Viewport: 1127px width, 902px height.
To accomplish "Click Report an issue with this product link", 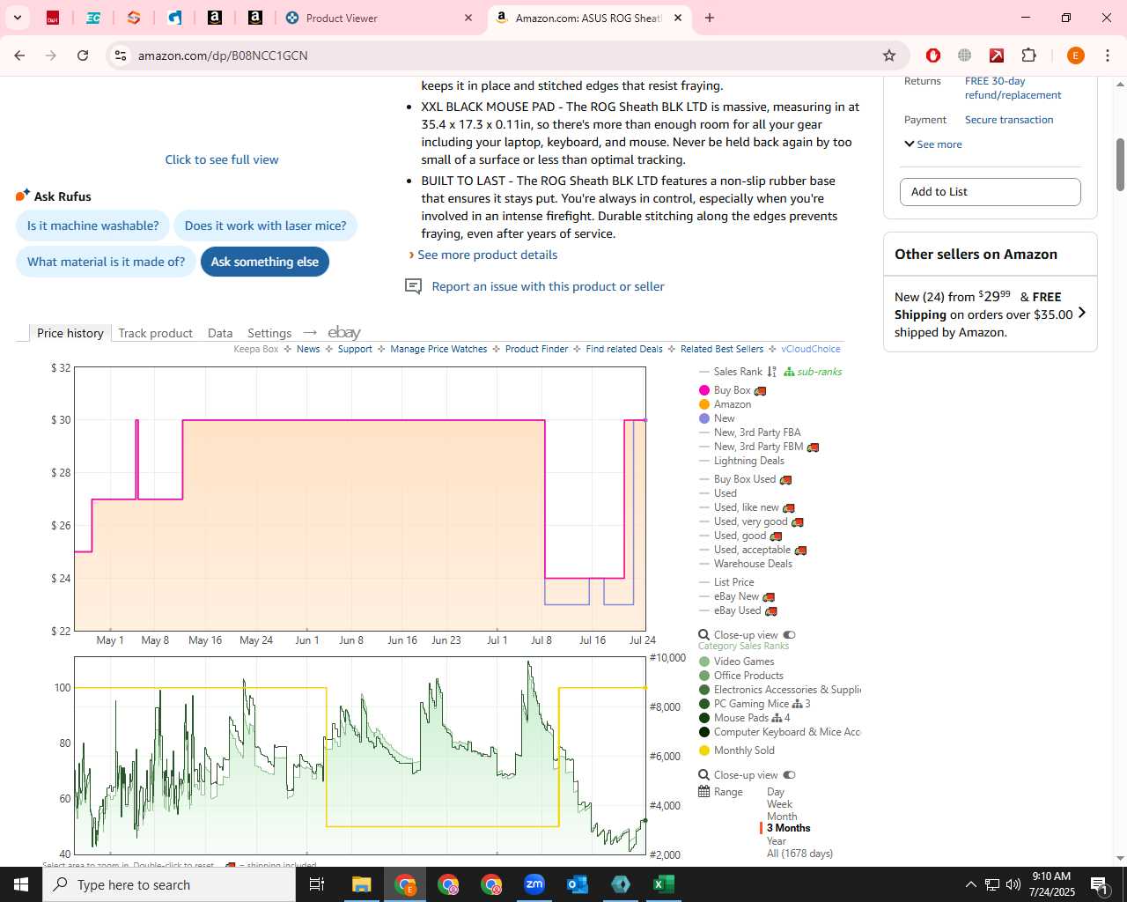I will point(548,286).
